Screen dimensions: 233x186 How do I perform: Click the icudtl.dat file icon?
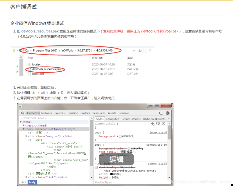click(29, 74)
